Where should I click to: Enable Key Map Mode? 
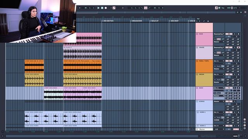pyautogui.click(x=223, y=8)
